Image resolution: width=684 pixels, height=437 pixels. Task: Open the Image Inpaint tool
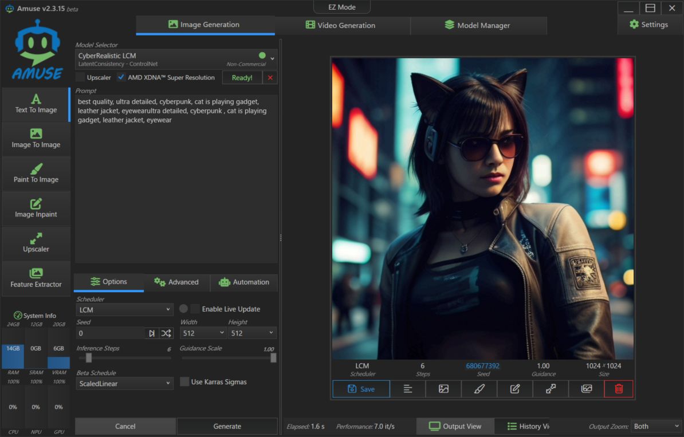point(36,209)
